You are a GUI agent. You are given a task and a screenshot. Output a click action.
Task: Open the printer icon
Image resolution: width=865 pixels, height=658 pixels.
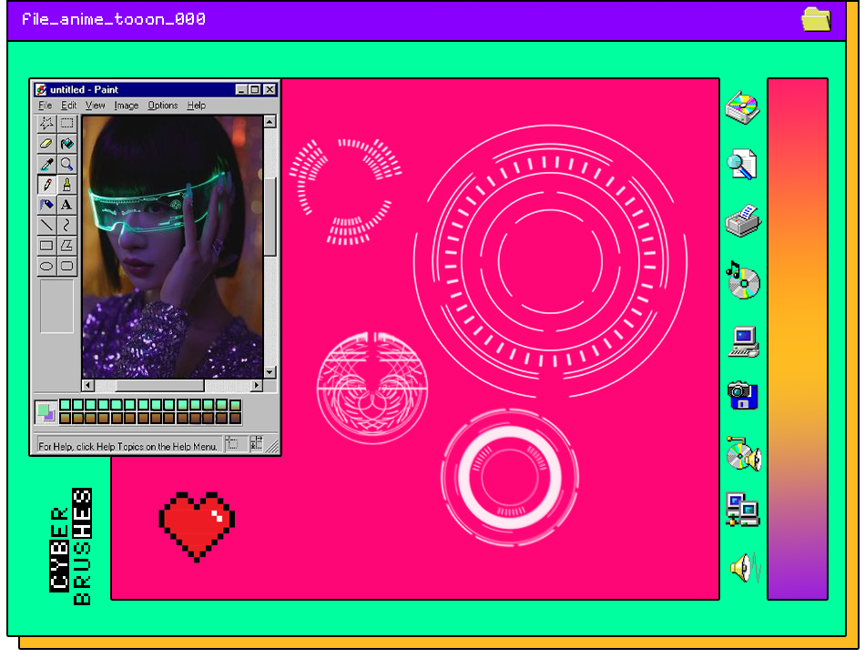click(x=743, y=221)
